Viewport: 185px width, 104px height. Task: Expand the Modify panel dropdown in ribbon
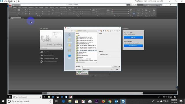39,16
